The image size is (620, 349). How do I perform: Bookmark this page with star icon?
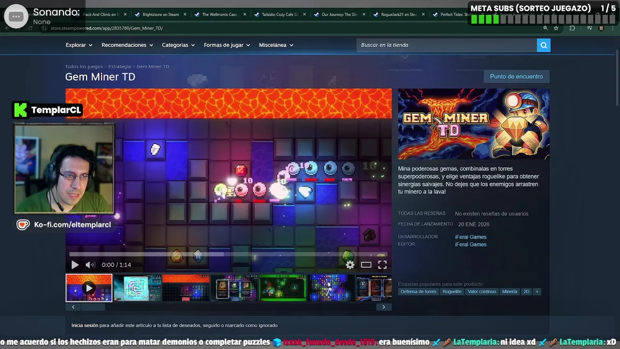(556, 28)
